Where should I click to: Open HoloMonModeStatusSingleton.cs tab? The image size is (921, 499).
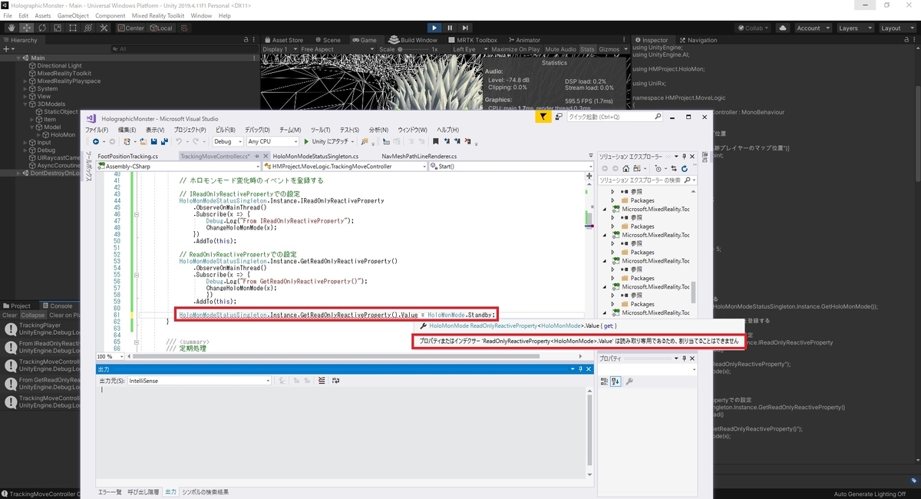coord(315,156)
